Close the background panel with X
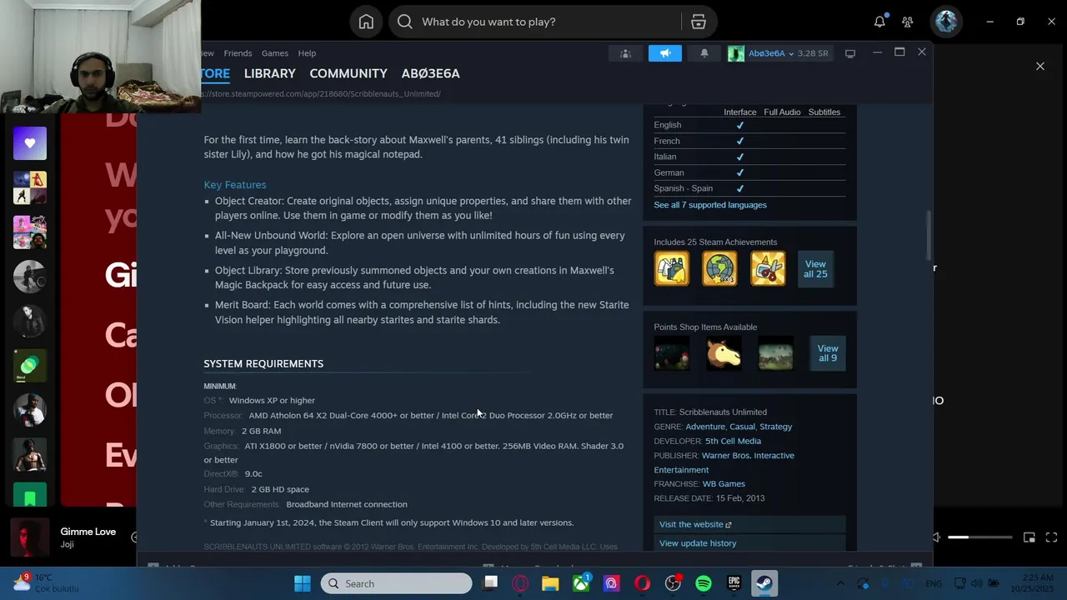Viewport: 1067px width, 600px height. [x=1040, y=66]
